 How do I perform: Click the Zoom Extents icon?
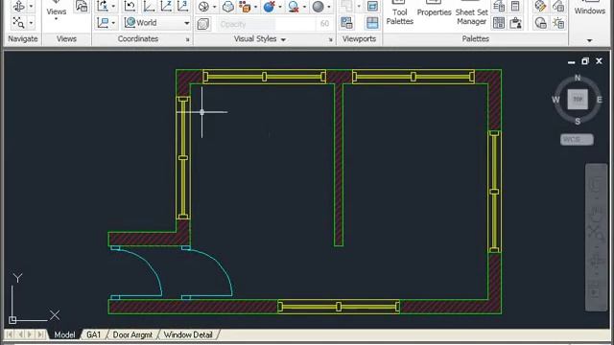[x=18, y=23]
